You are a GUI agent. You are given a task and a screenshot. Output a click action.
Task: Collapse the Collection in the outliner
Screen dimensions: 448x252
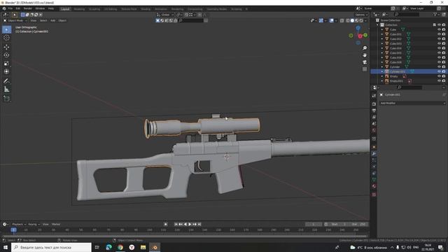tap(378, 25)
